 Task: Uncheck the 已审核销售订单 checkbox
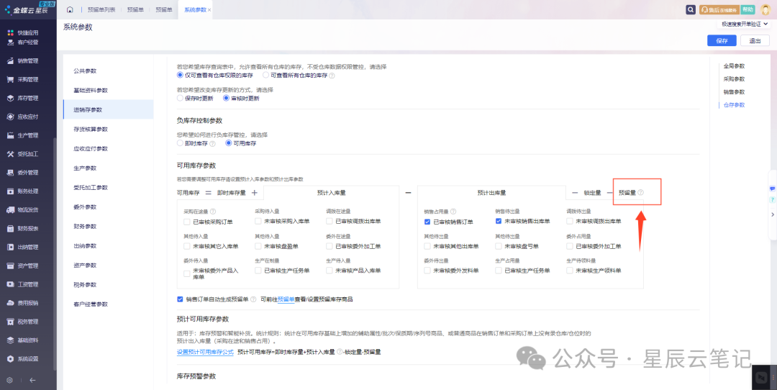point(427,222)
